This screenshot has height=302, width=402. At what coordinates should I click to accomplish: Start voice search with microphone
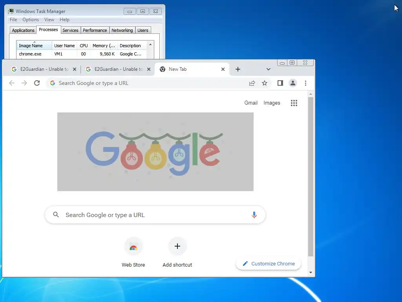click(254, 215)
